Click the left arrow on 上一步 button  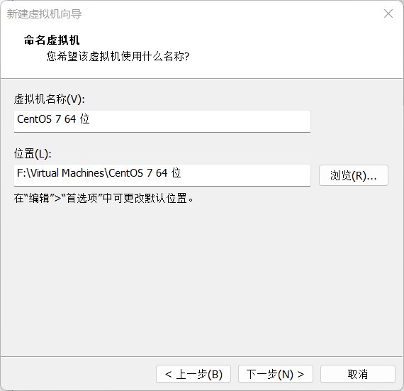(168, 374)
